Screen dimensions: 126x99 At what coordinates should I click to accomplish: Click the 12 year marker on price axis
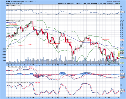coord(58,65)
